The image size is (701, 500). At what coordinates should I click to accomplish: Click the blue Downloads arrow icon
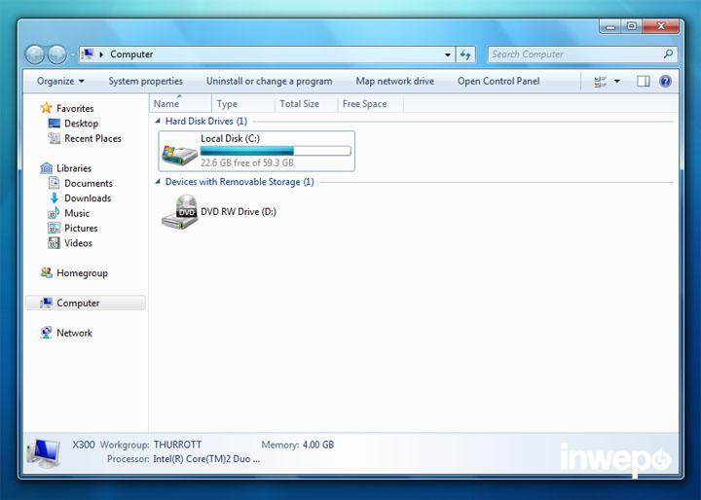(55, 197)
